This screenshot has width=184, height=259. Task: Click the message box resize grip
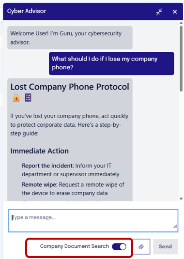175,227
